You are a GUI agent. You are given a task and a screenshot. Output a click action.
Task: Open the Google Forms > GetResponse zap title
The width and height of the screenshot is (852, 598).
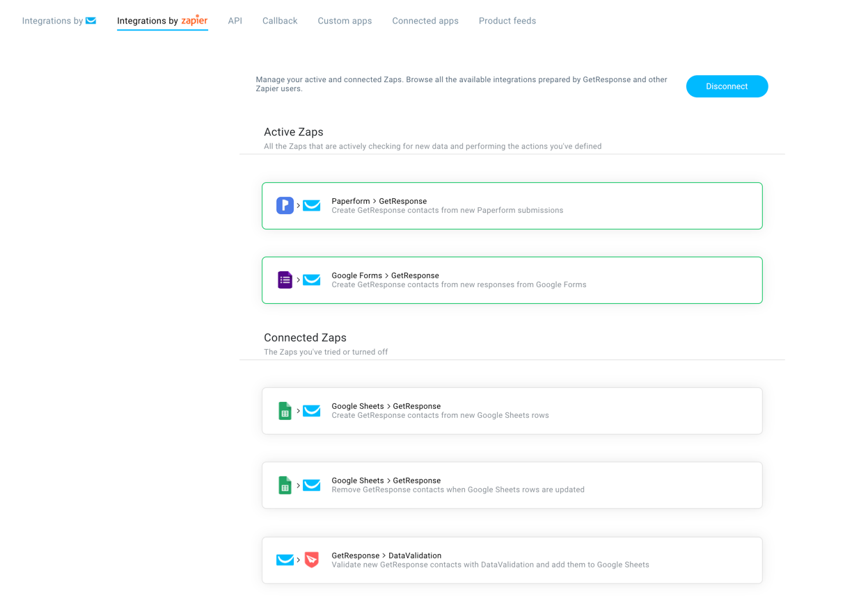(x=386, y=275)
